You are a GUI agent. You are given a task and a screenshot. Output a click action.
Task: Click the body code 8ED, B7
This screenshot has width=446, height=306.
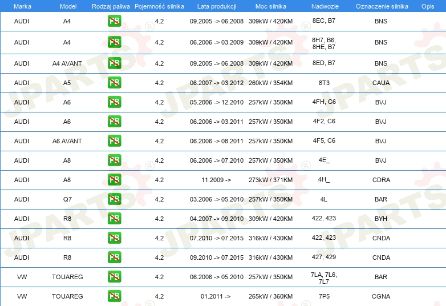pos(324,63)
